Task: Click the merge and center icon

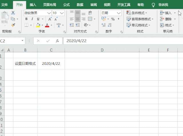Action: pyautogui.click(x=90, y=19)
